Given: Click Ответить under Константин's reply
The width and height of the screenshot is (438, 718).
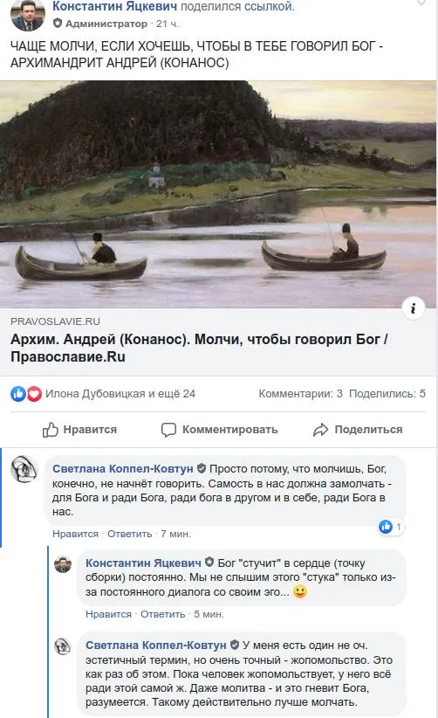Looking at the screenshot, I should [163, 615].
